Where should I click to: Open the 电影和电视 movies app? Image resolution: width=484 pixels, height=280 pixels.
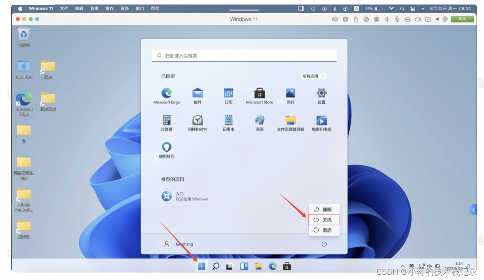[321, 123]
